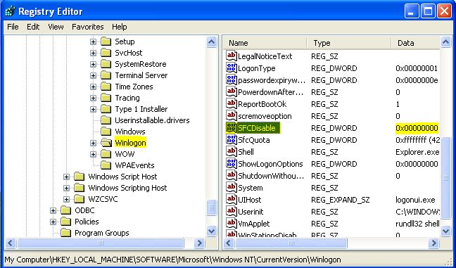456x268 pixels.
Task: Open the View menu
Action: 56,27
